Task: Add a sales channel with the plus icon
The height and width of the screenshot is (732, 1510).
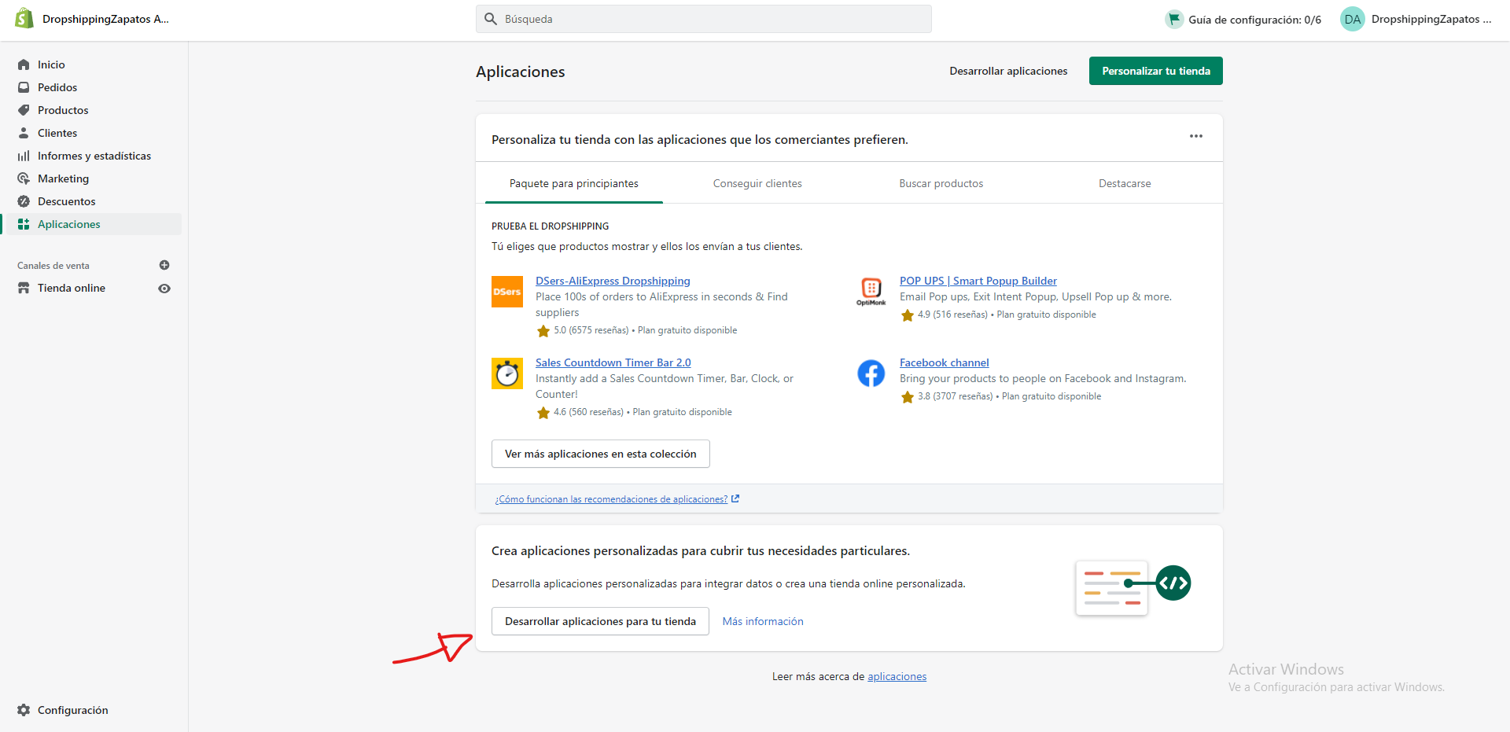Action: point(164,265)
